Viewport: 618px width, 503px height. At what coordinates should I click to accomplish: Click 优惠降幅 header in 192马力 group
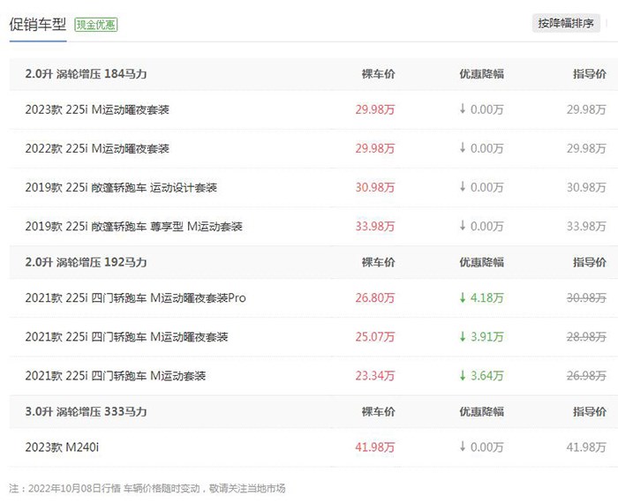point(482,262)
